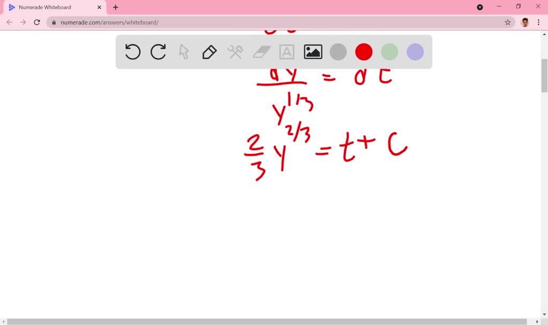Viewport: 548px width, 325px height.
Task: Open the site security info panel
Action: pos(54,22)
